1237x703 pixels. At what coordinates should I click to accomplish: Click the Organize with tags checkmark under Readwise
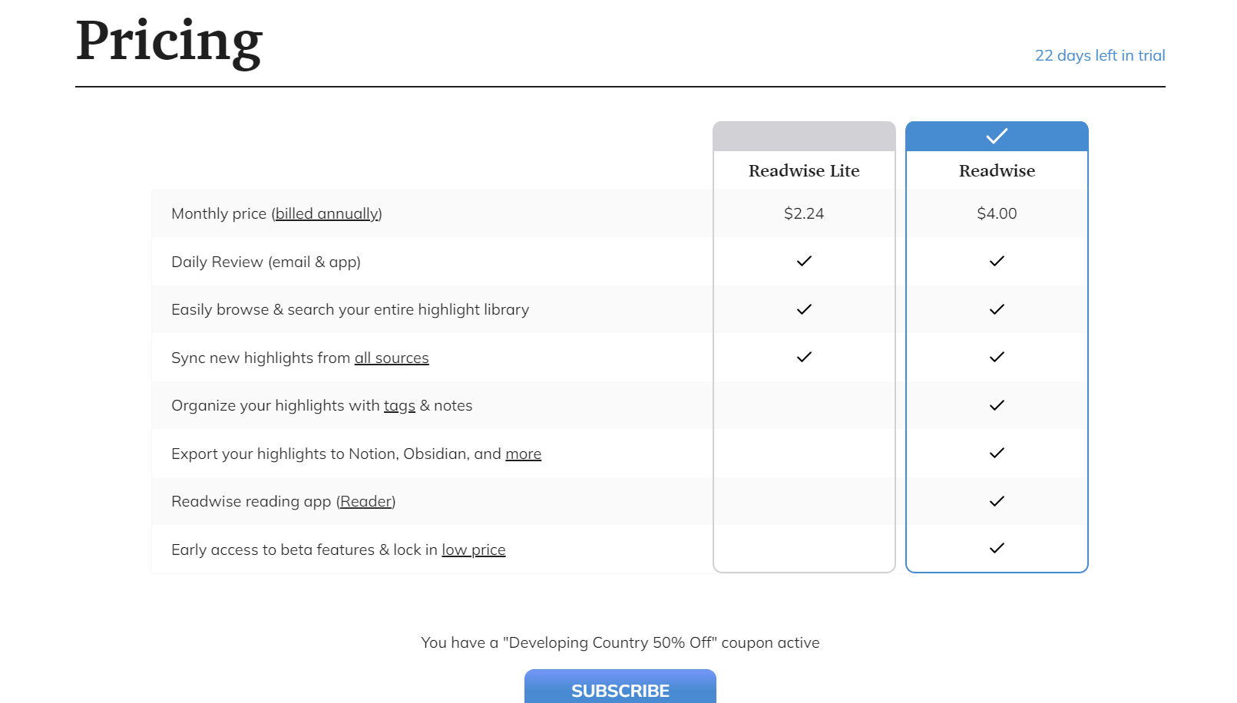point(997,405)
